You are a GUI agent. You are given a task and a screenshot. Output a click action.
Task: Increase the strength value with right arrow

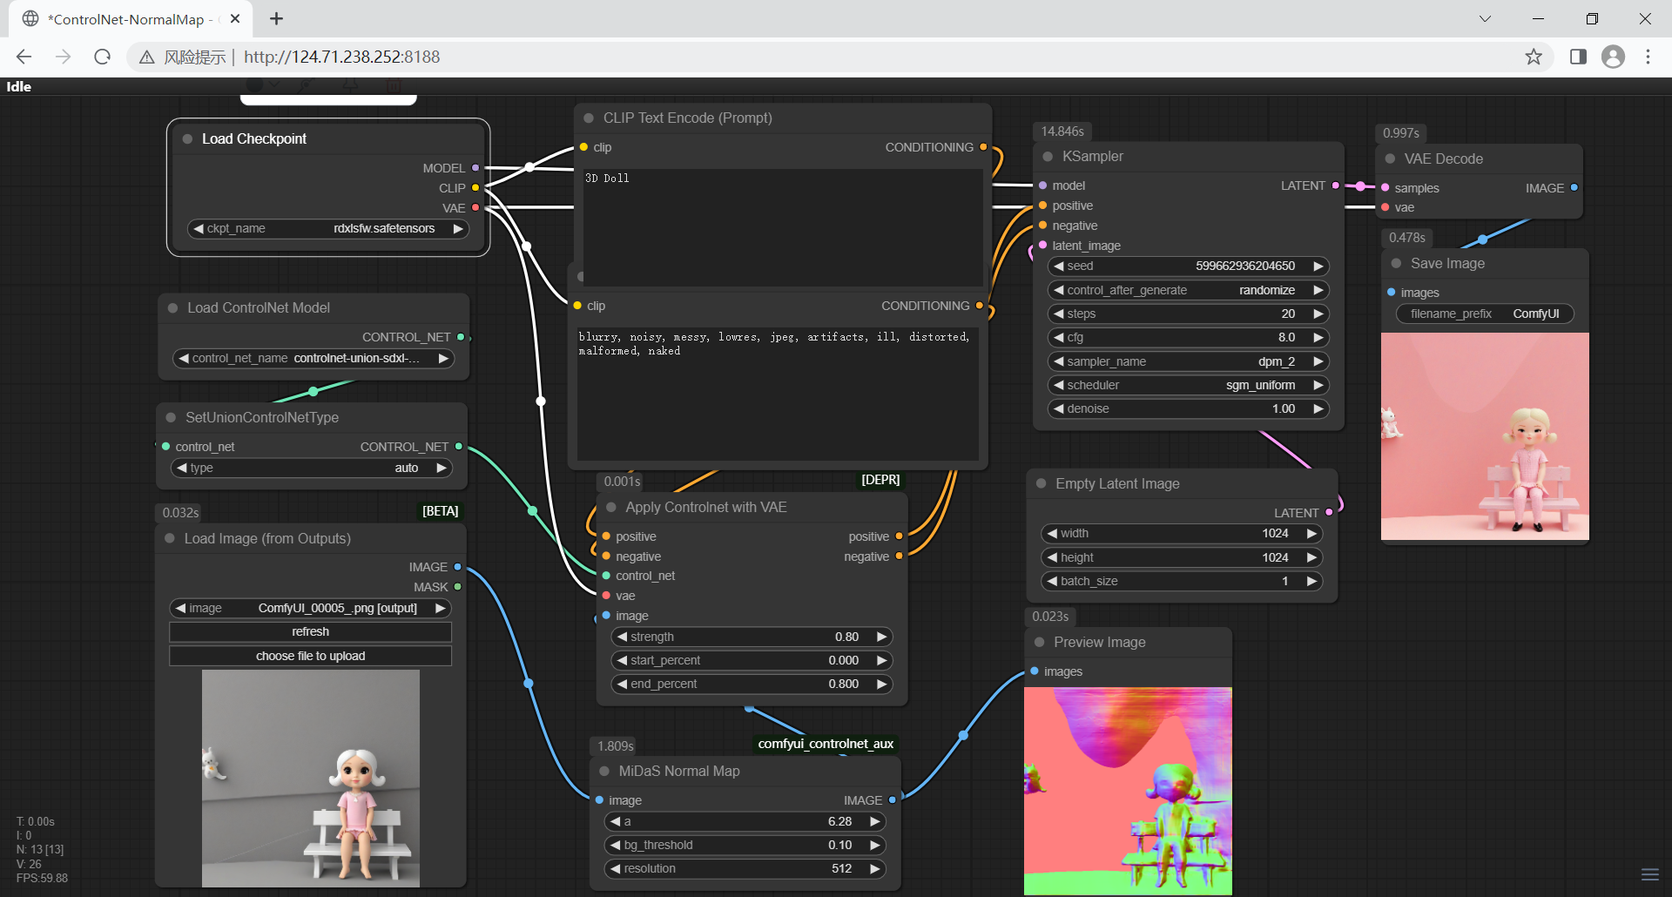[881, 637]
